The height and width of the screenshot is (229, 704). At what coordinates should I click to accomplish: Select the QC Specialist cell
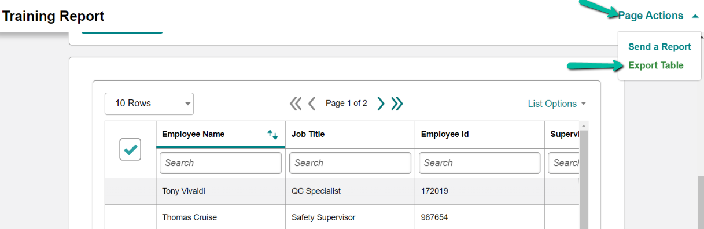351,191
